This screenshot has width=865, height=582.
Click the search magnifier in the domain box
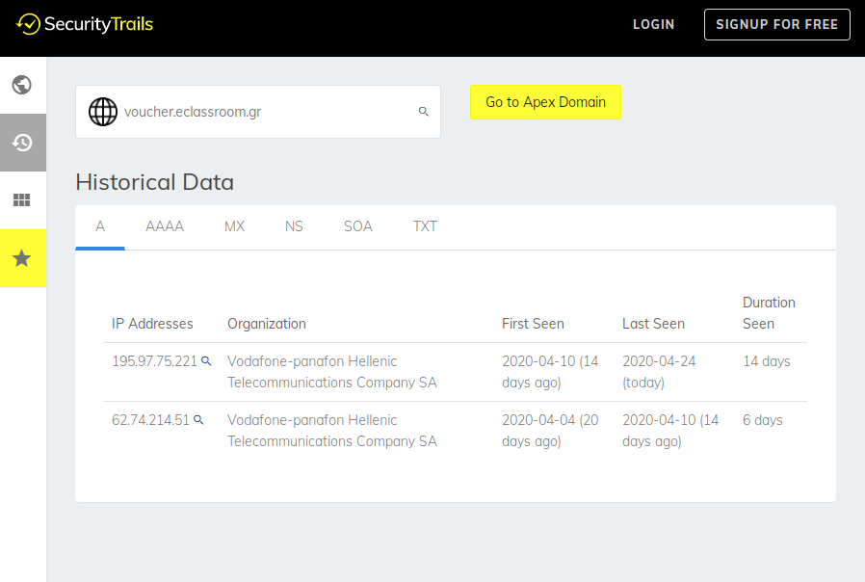pyautogui.click(x=424, y=112)
